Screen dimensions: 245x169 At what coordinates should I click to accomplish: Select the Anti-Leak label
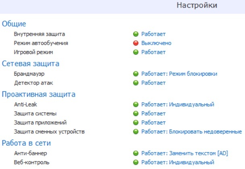point(26,104)
